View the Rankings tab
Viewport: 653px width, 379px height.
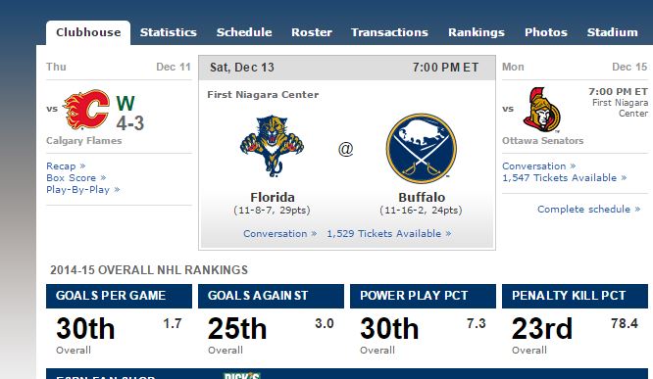tap(476, 32)
